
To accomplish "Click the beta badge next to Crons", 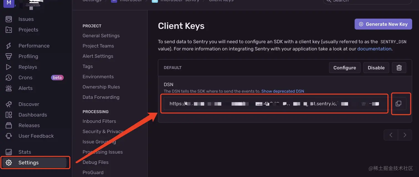I will [x=57, y=77].
